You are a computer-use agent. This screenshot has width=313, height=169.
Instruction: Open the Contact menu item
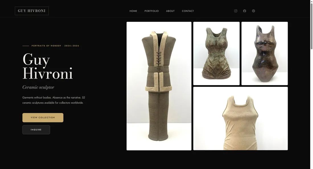pyautogui.click(x=188, y=11)
